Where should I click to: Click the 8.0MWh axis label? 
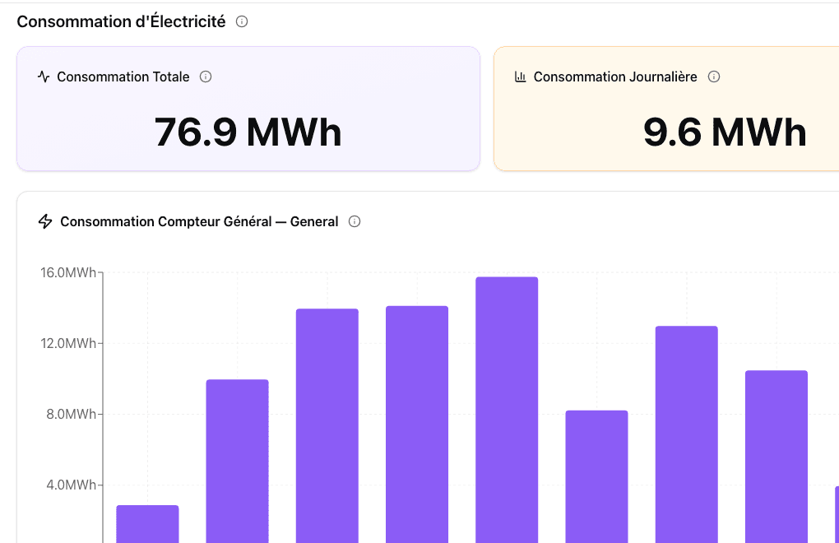[72, 415]
